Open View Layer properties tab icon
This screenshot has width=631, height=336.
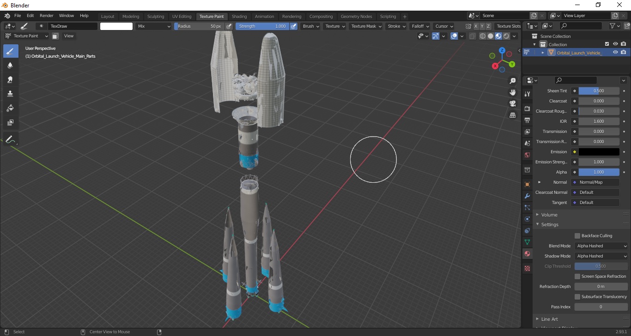527,132
